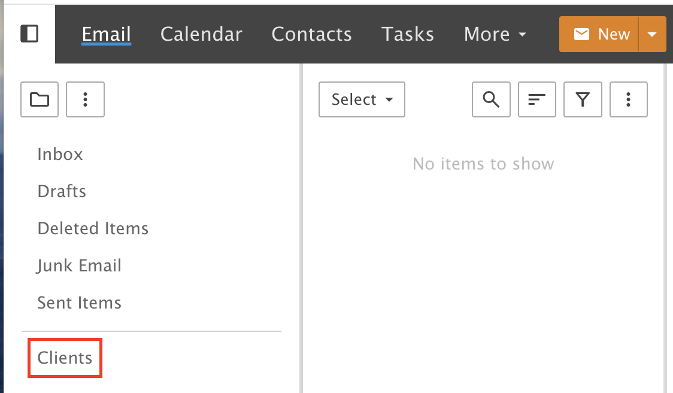The image size is (673, 393).
Task: Select the Clients folder
Action: coord(65,358)
